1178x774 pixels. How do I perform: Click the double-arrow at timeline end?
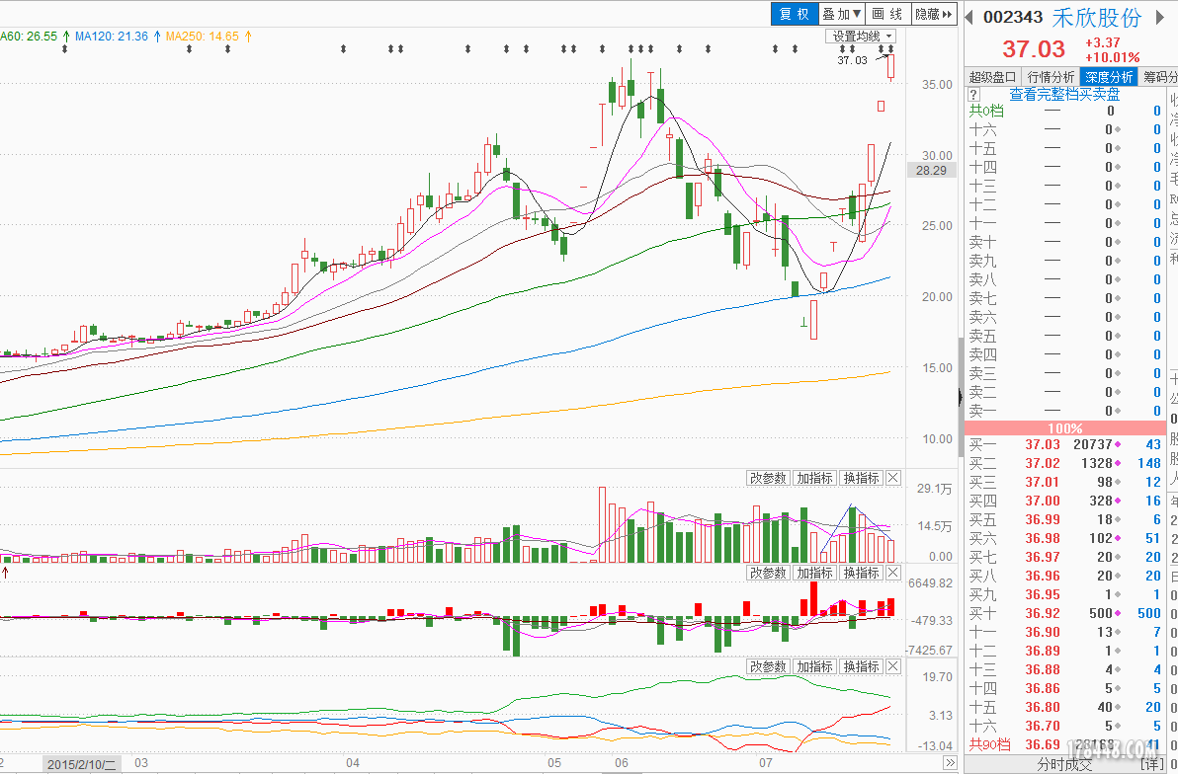951,763
